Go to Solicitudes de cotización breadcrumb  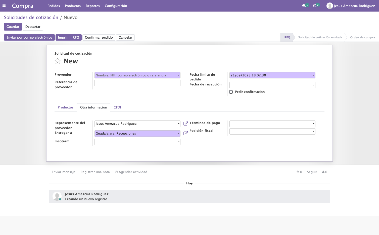[x=31, y=17]
